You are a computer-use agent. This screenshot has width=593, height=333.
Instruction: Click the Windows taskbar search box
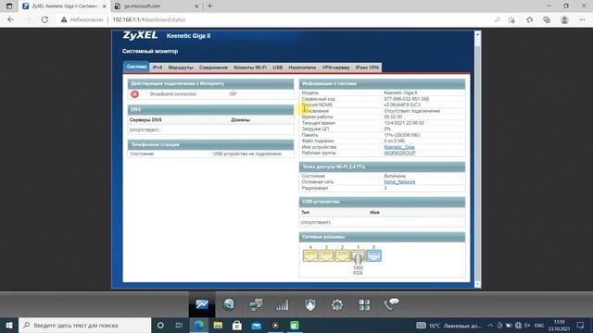(x=84, y=325)
